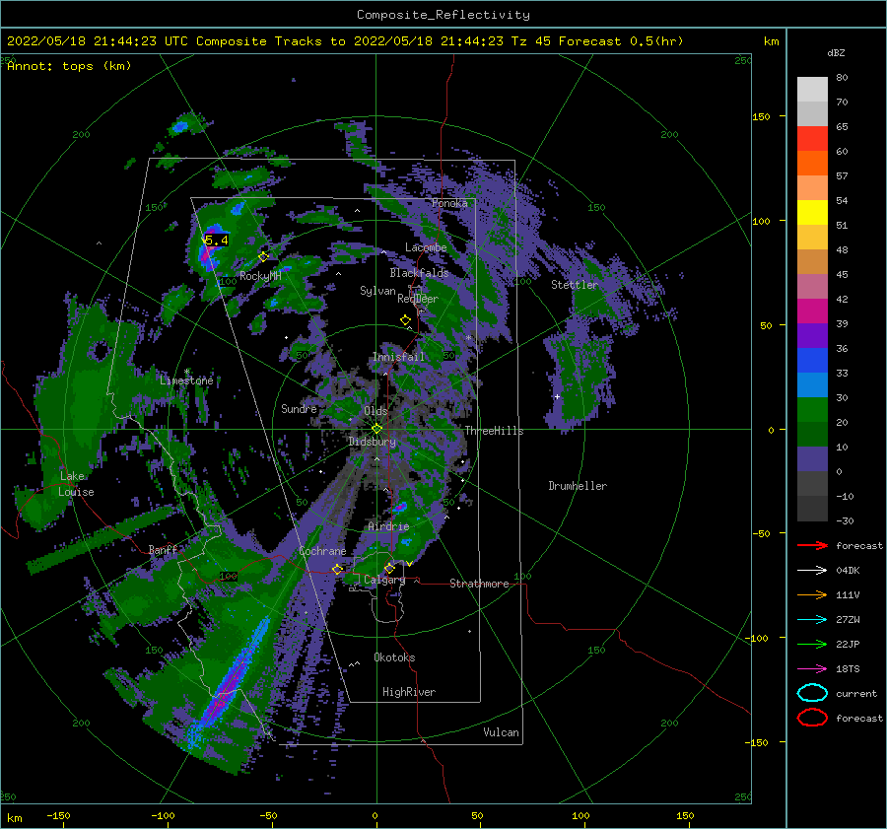The height and width of the screenshot is (829, 887).
Task: Click the Banff label on map
Action: click(163, 549)
